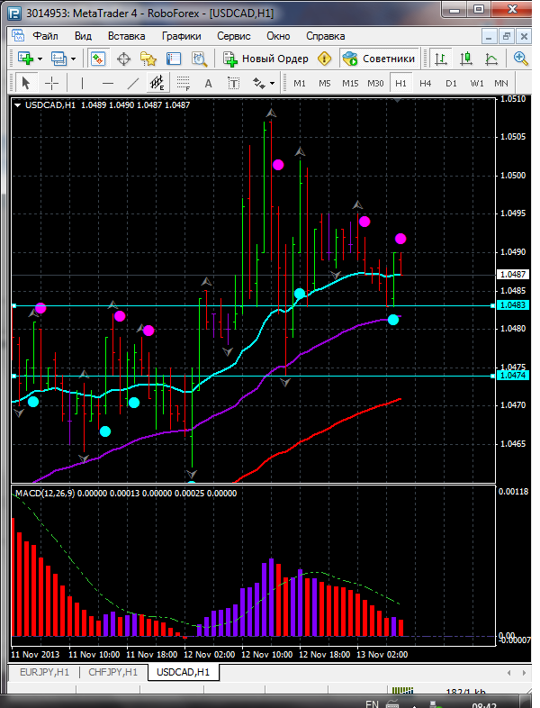Click the Новый Ордер button
This screenshot has width=540, height=708.
[266, 59]
